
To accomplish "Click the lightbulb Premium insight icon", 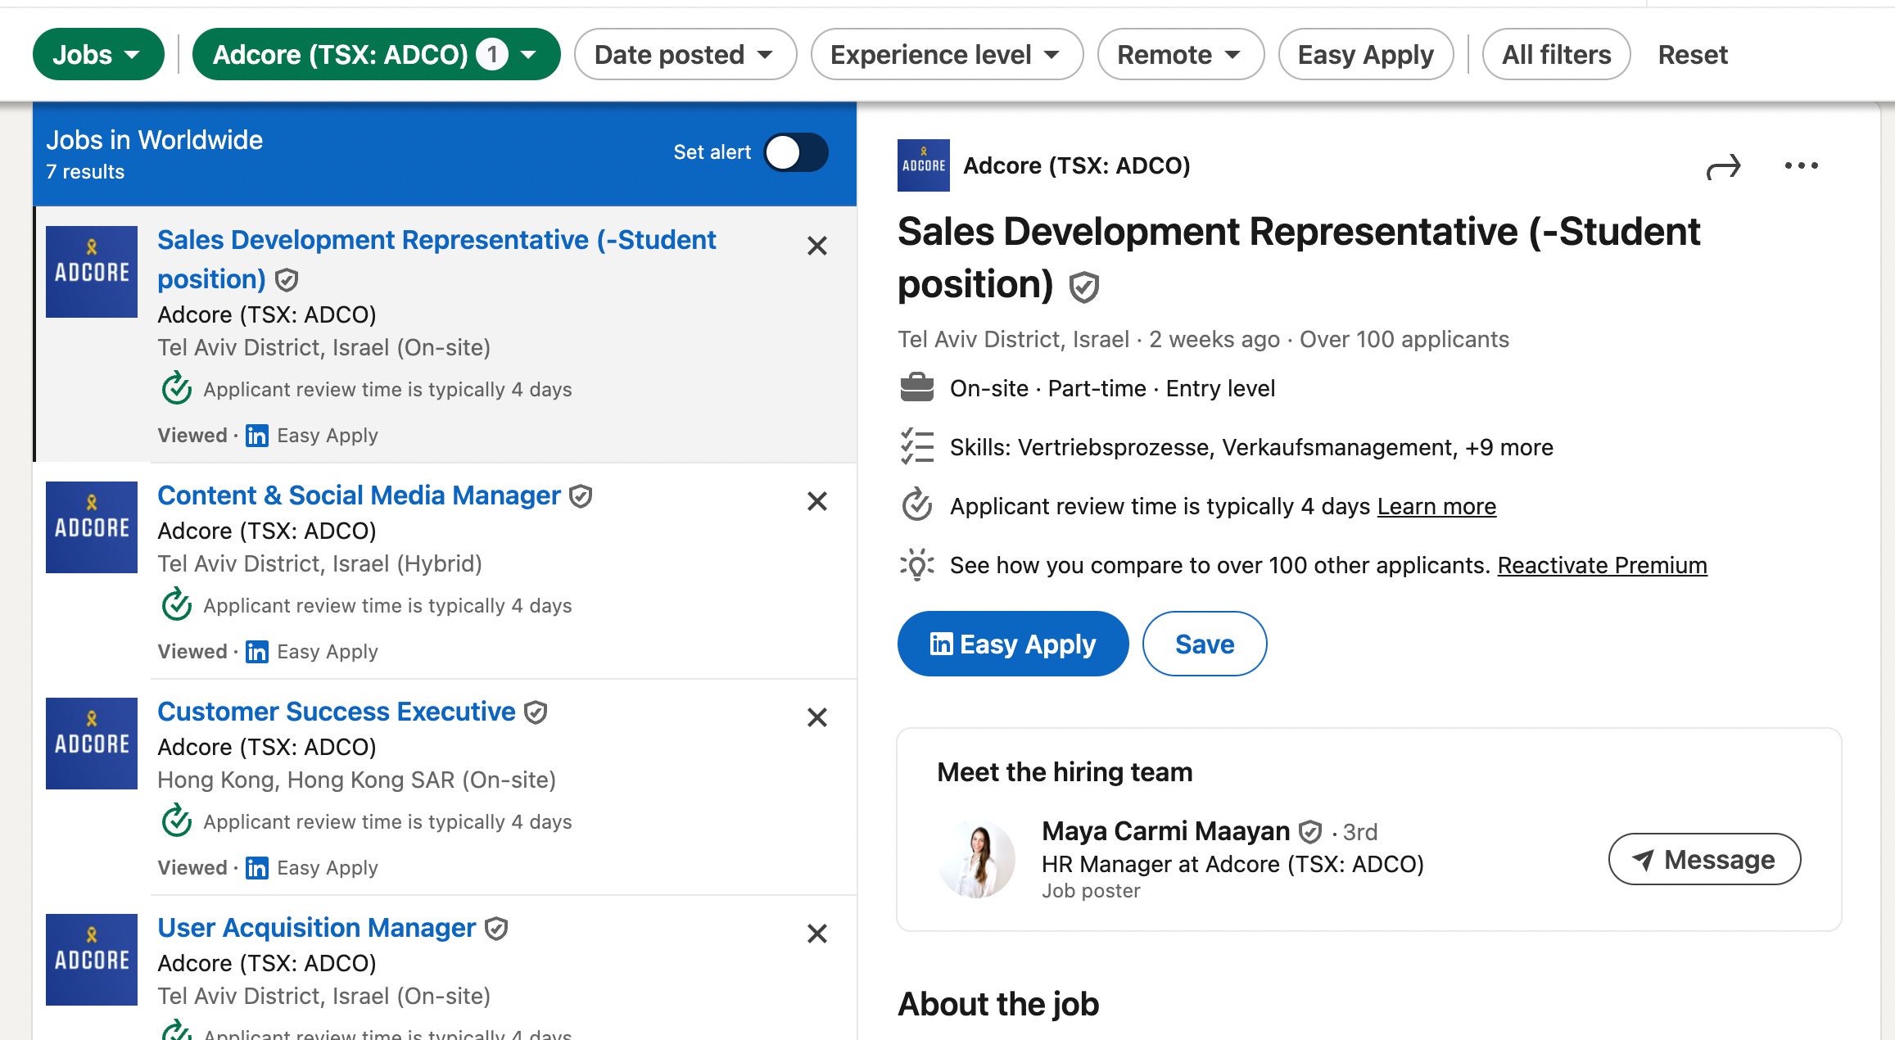I will tap(916, 565).
